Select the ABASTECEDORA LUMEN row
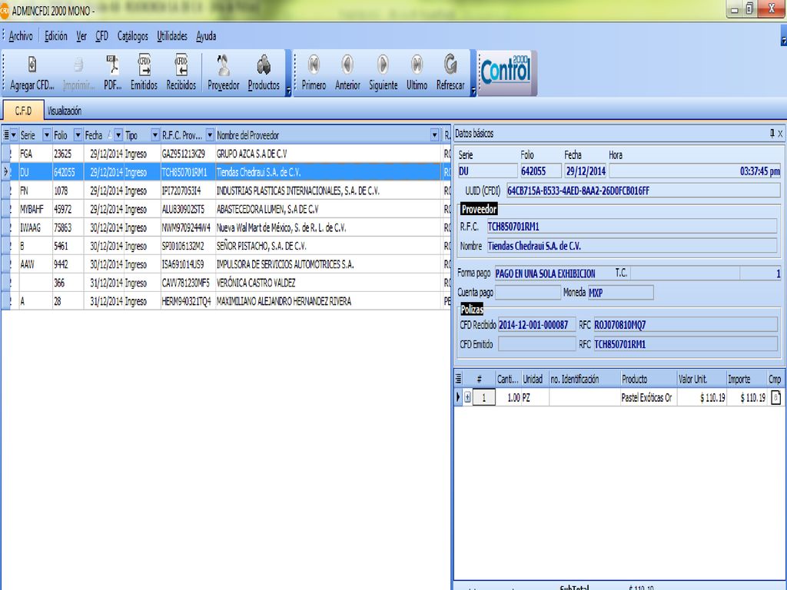Image resolution: width=787 pixels, height=590 pixels. (x=226, y=209)
